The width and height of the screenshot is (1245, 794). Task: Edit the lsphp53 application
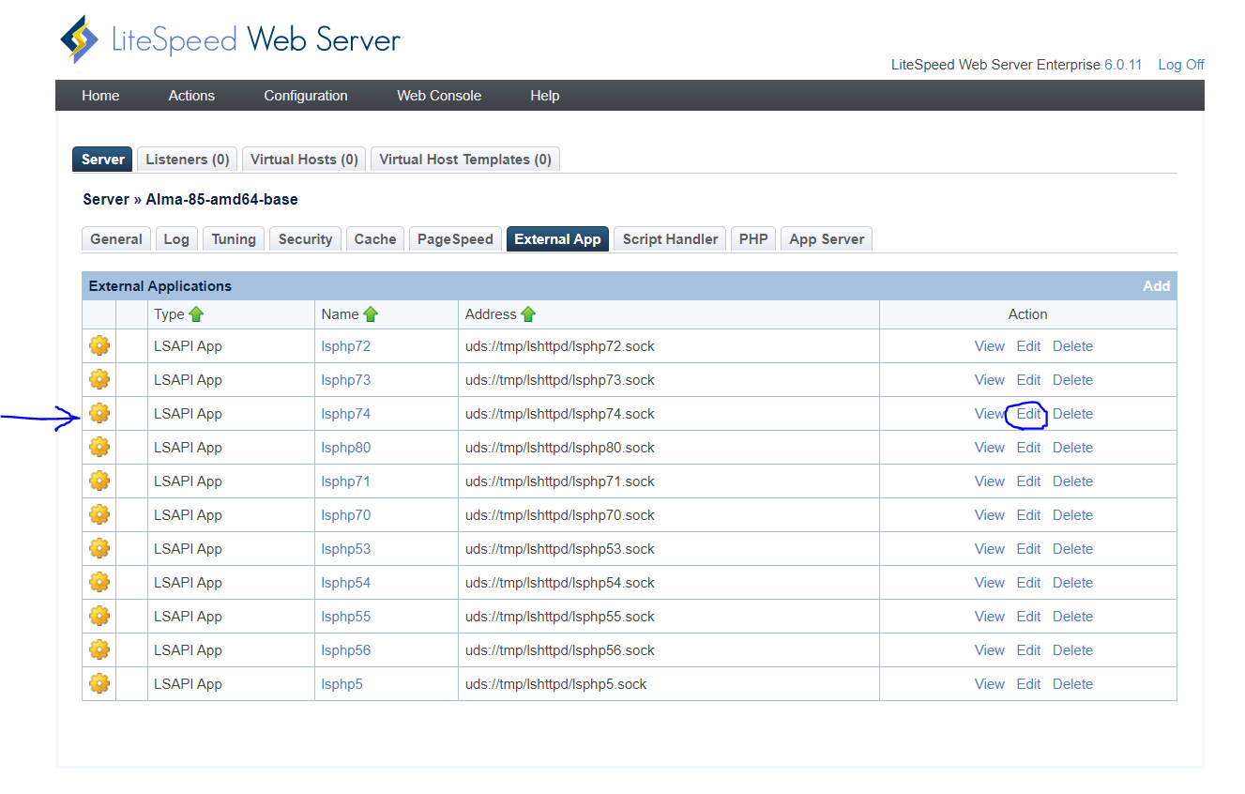point(1028,549)
